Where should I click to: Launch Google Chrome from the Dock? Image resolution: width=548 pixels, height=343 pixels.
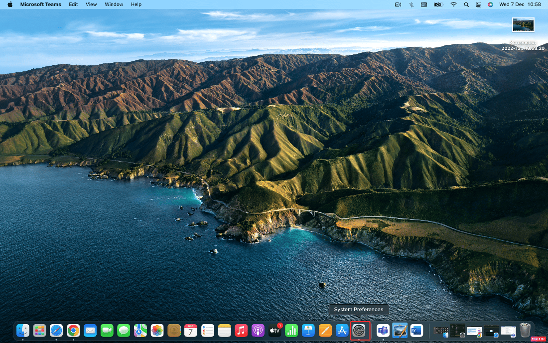click(x=73, y=330)
